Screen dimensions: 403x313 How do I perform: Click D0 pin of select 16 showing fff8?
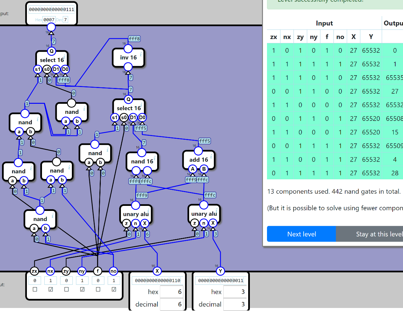pos(65,70)
